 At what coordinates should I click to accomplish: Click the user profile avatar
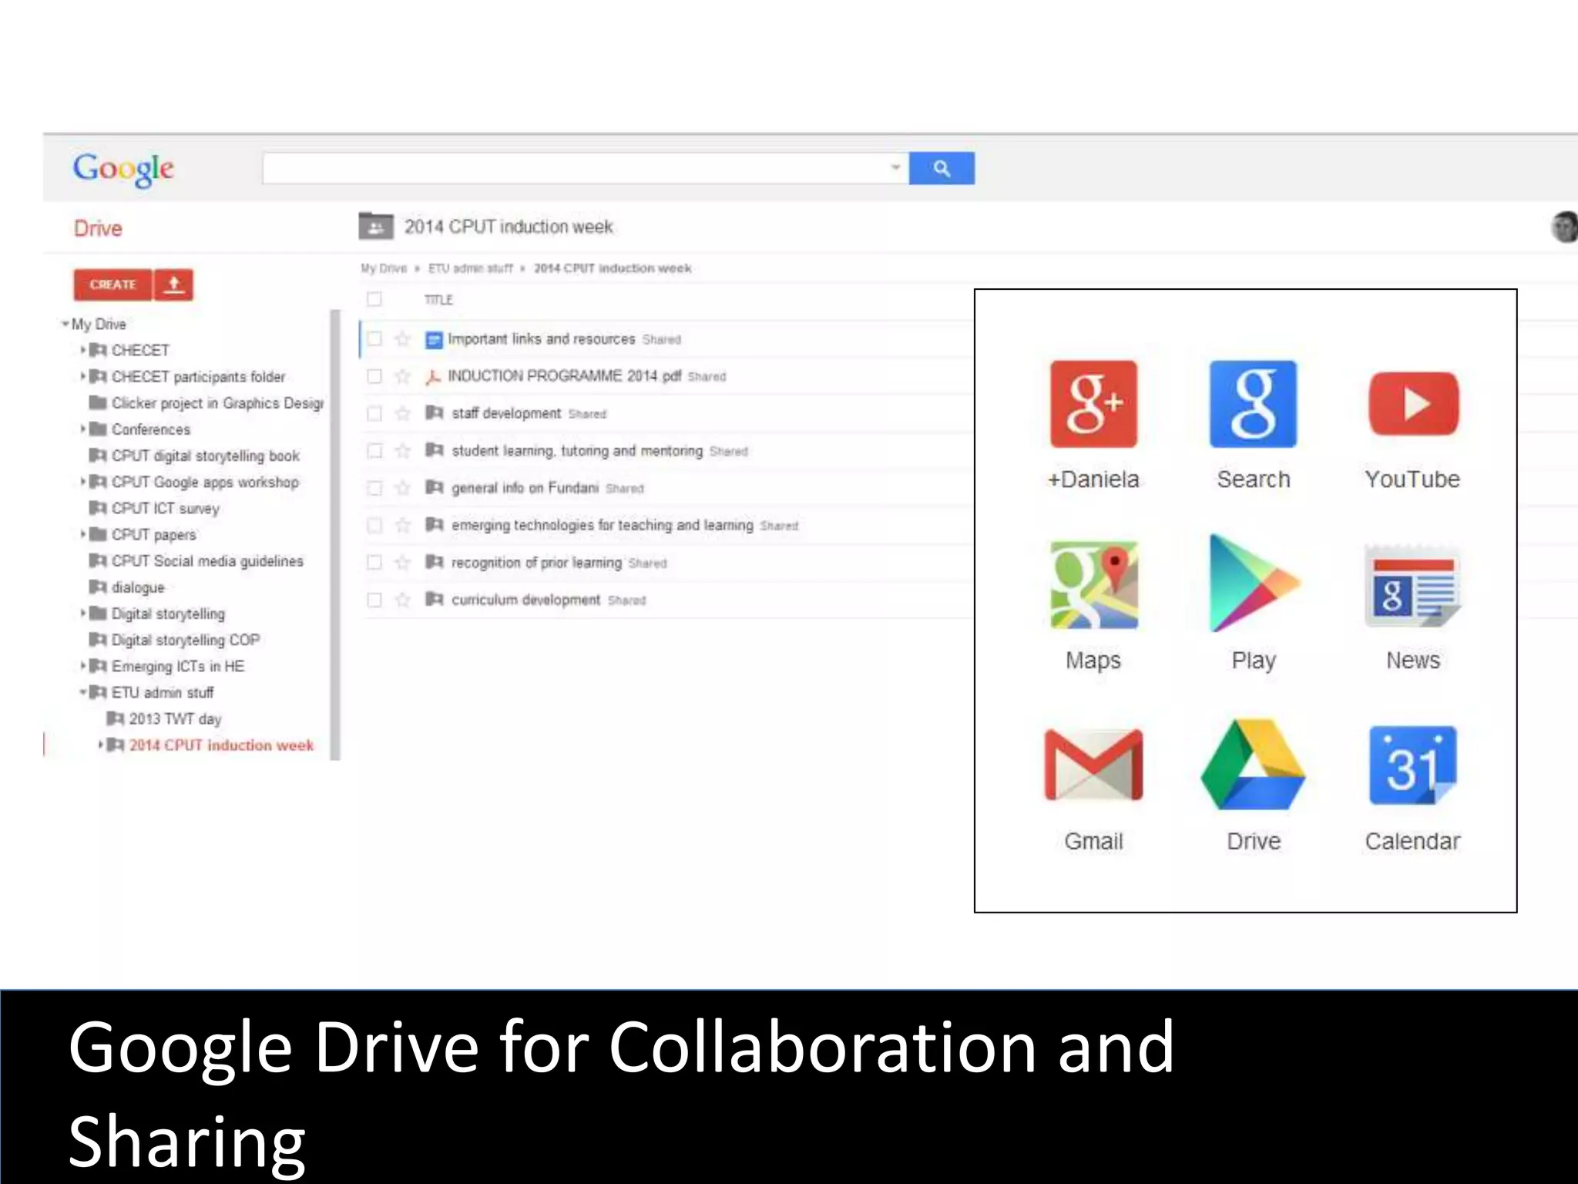tap(1564, 227)
